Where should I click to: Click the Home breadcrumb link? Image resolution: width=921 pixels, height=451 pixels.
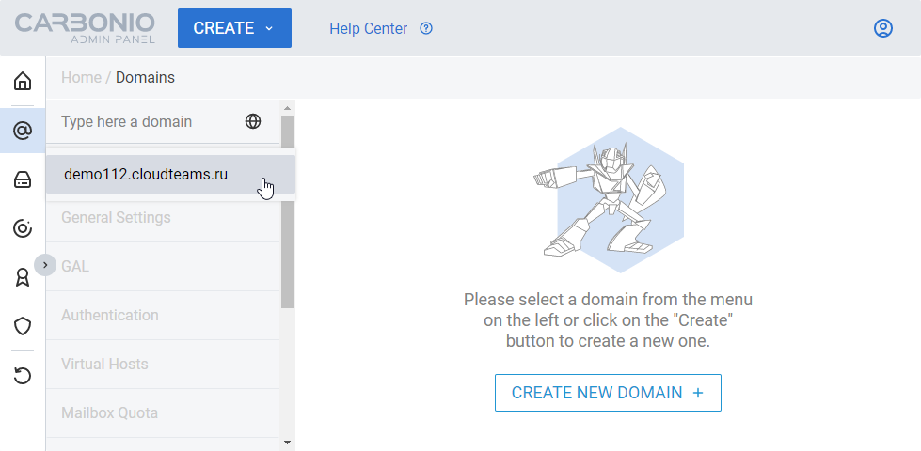pyautogui.click(x=81, y=77)
